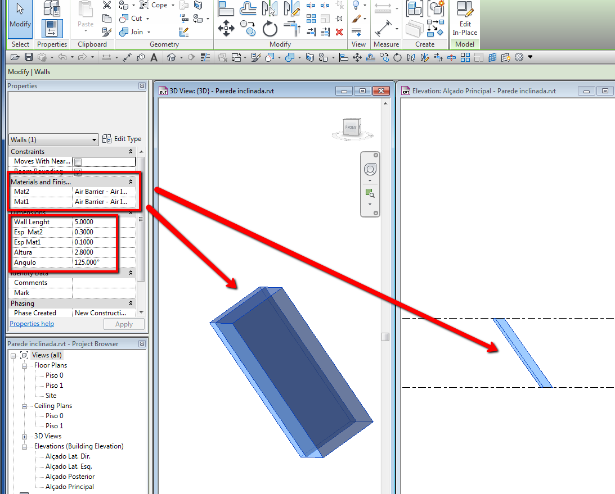The image size is (615, 494).
Task: Close the Project Browser panel
Action: [142, 343]
